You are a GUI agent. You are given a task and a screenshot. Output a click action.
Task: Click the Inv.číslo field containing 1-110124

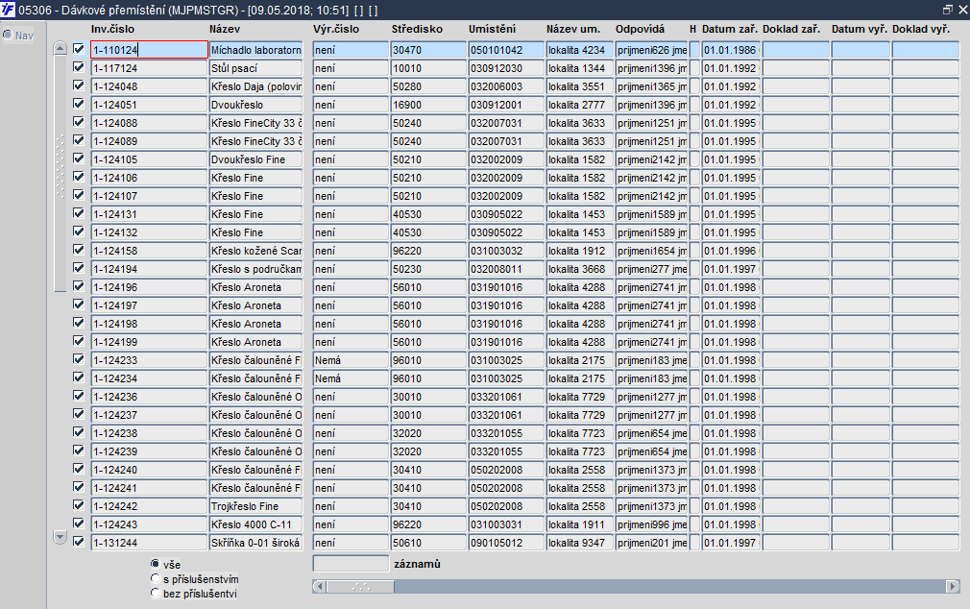(x=149, y=50)
